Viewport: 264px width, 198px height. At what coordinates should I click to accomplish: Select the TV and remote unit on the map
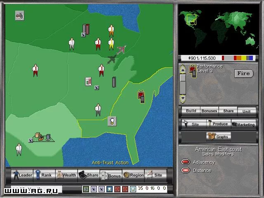click(141, 97)
